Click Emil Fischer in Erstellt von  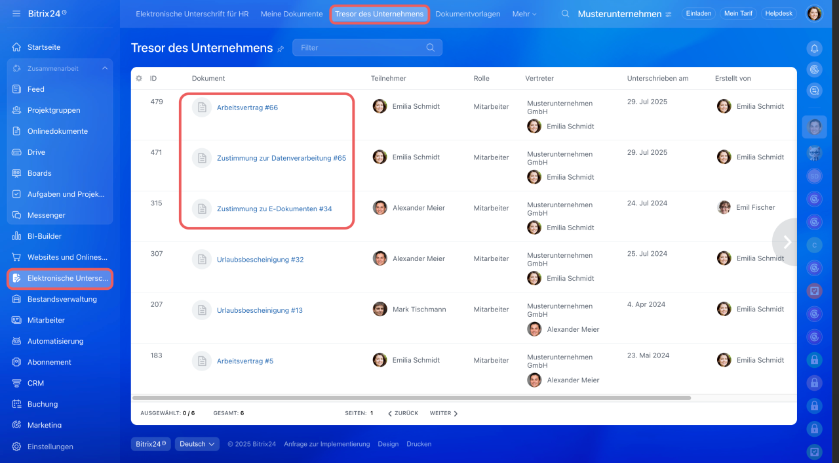coord(755,207)
